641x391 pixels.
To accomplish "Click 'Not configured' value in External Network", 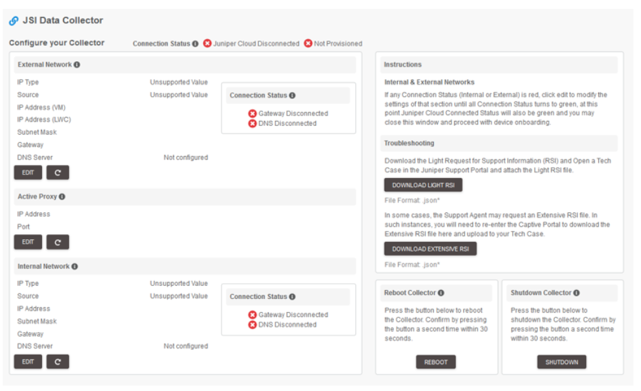I will [186, 157].
